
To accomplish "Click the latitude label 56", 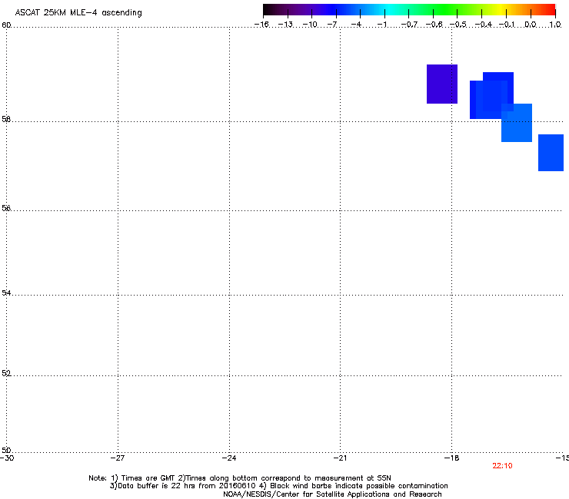I will (6, 208).
